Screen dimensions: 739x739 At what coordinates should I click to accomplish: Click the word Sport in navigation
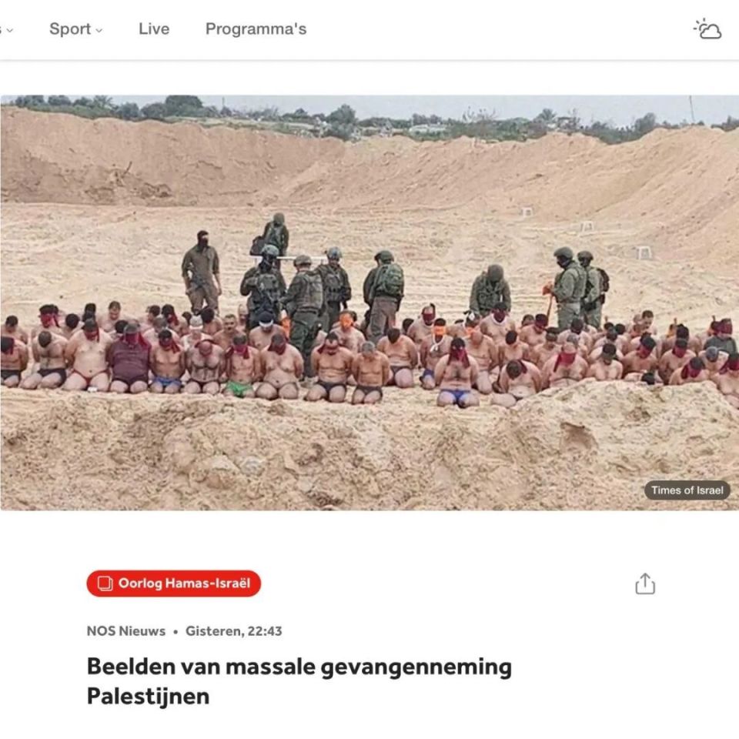pos(70,29)
